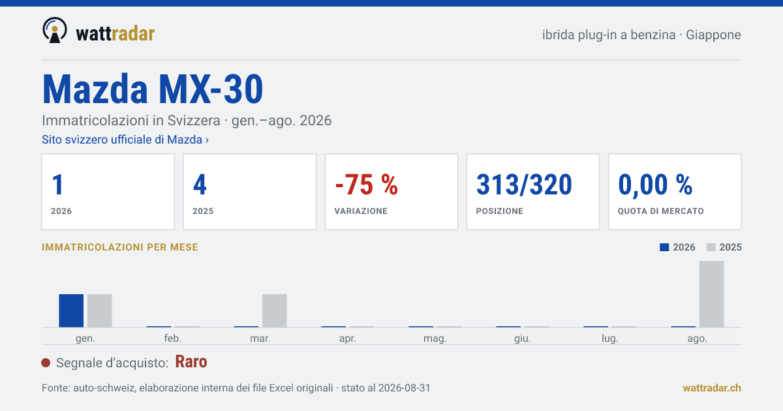The image size is (783, 411).
Task: Click the blue 2026 bar for gen.
Action: point(71,311)
